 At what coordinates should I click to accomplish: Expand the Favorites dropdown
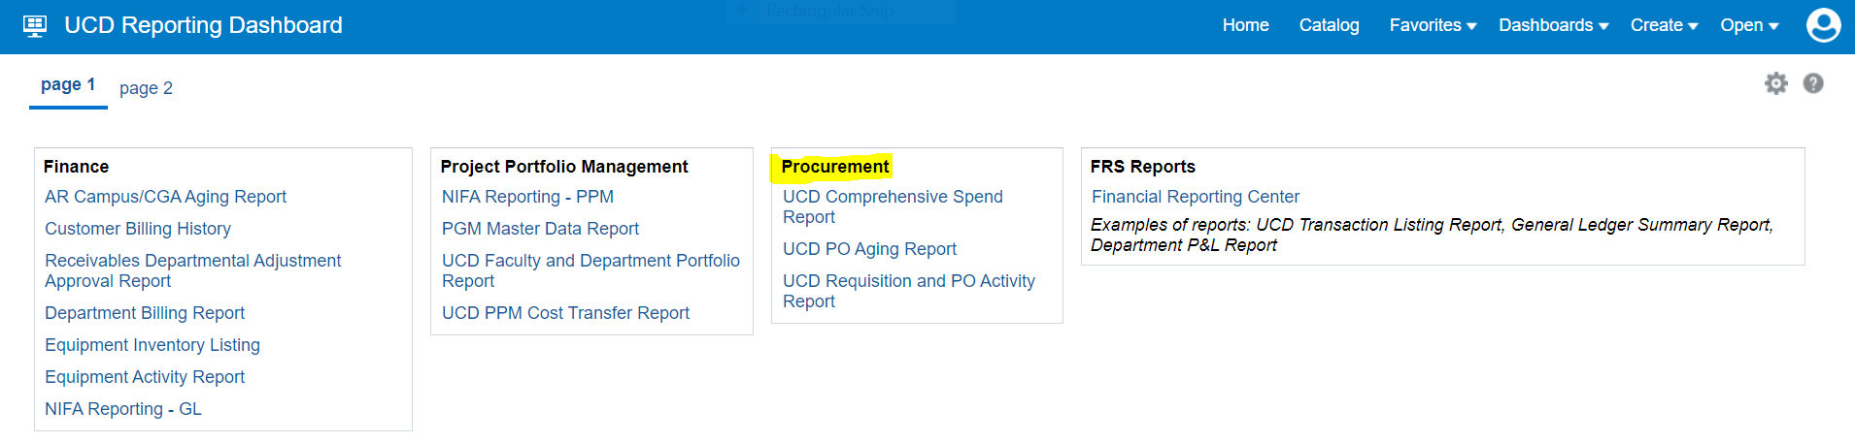click(1433, 25)
